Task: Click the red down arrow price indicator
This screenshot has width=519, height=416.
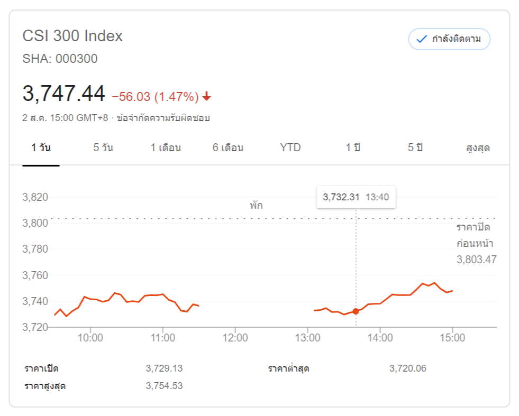Action: coord(207,97)
